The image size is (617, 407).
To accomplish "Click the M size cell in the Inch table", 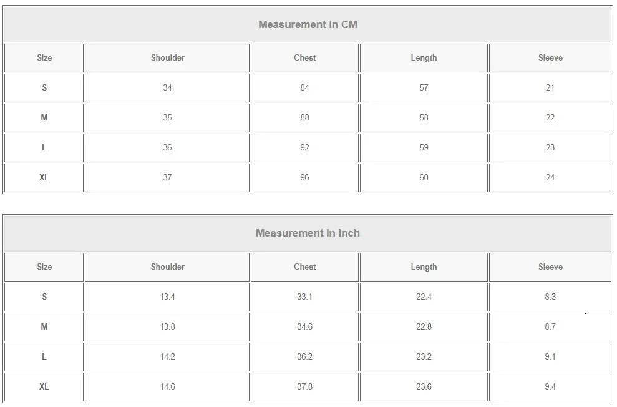I will [x=44, y=327].
